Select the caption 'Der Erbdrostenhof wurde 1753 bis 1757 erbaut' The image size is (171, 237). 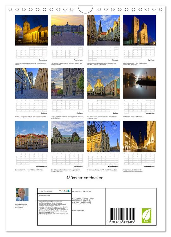[29, 170]
